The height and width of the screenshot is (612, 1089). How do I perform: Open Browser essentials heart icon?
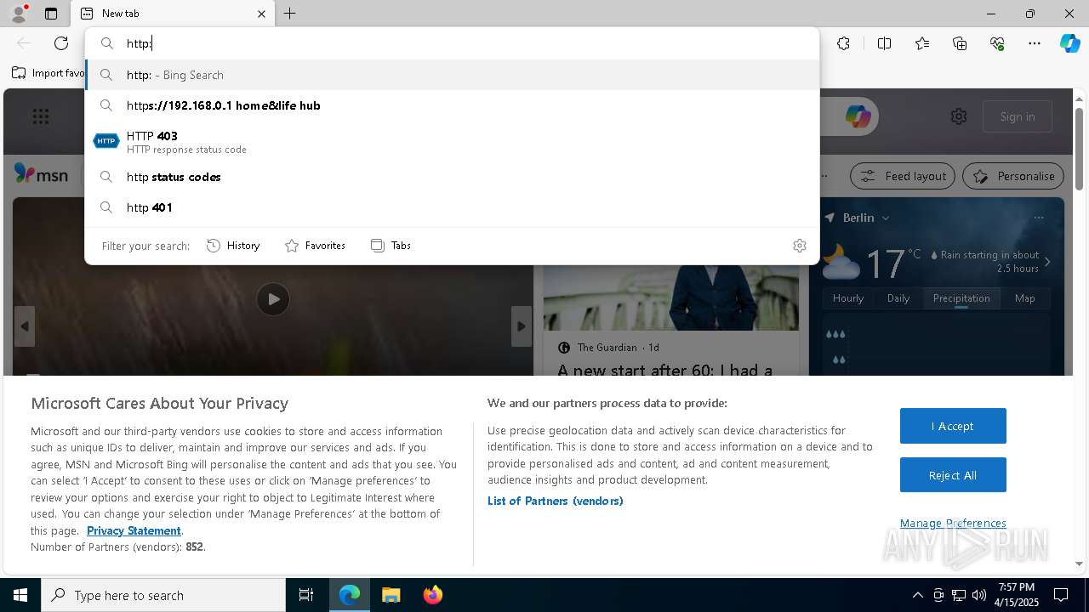point(997,43)
